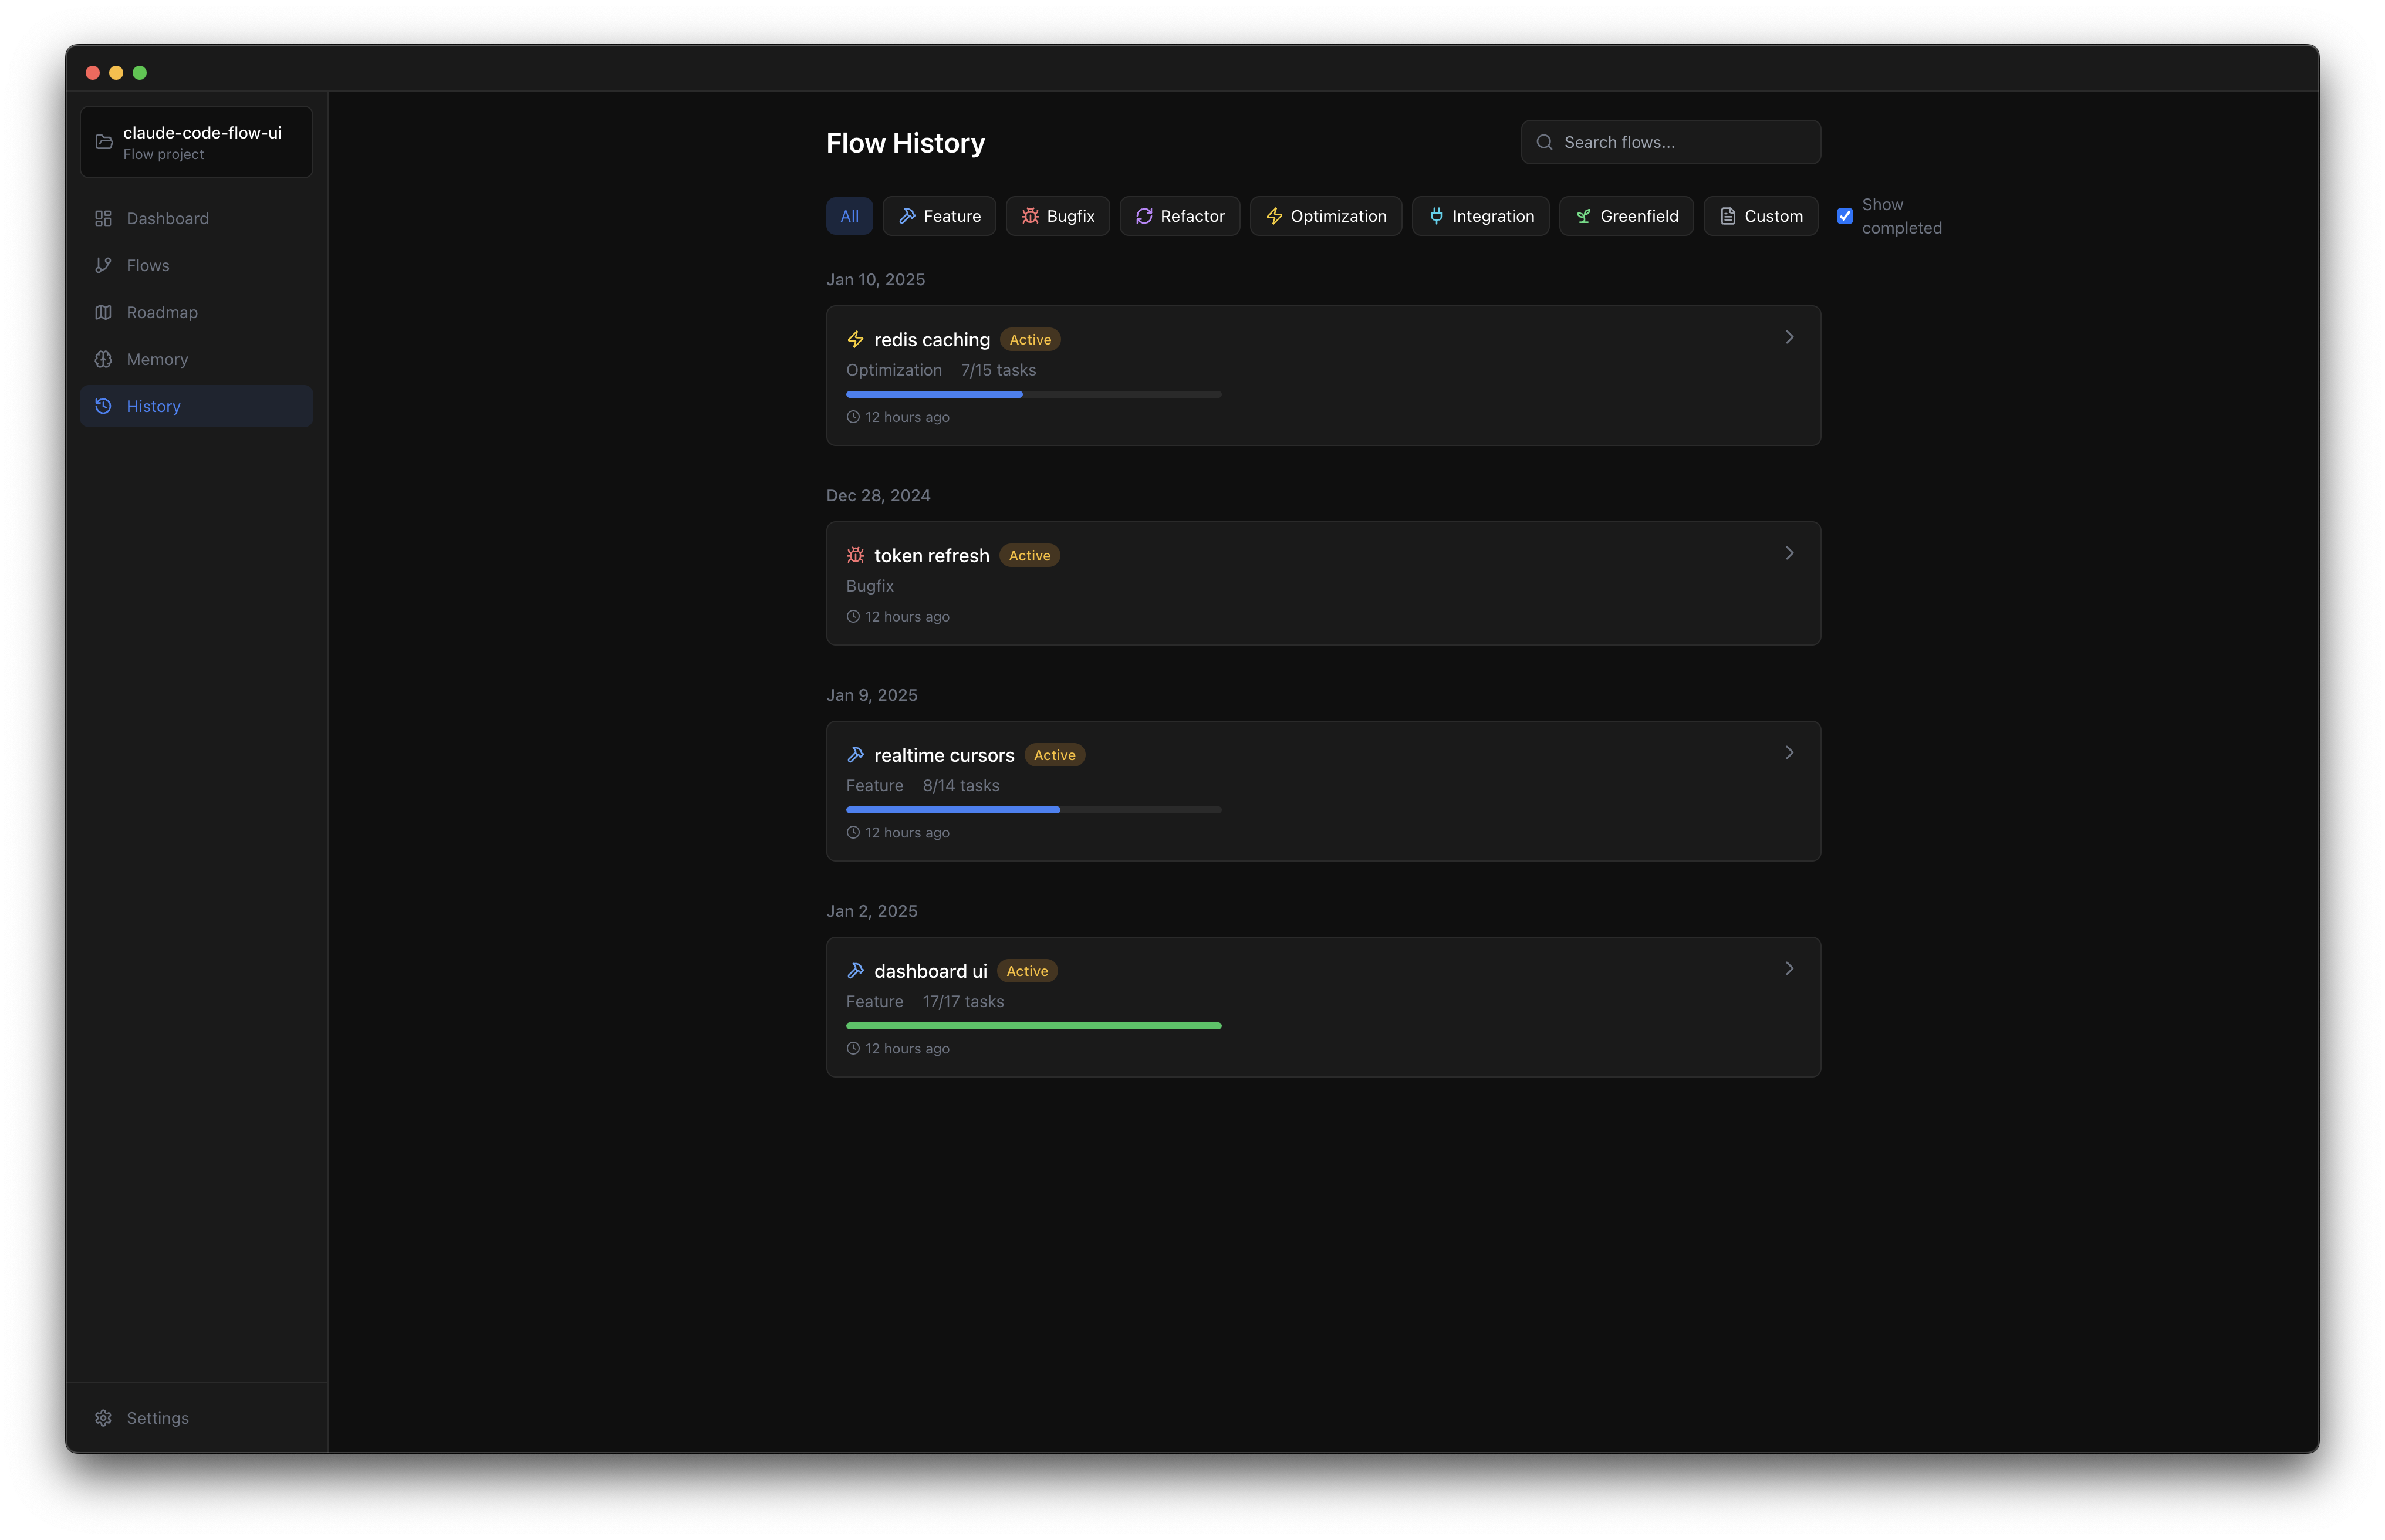
Task: Click the Roadmap map icon in sidebar
Action: [103, 312]
